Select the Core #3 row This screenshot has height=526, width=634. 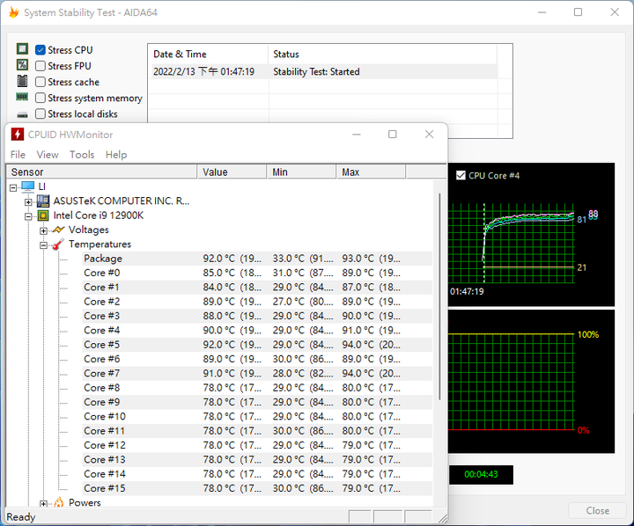[x=257, y=316]
